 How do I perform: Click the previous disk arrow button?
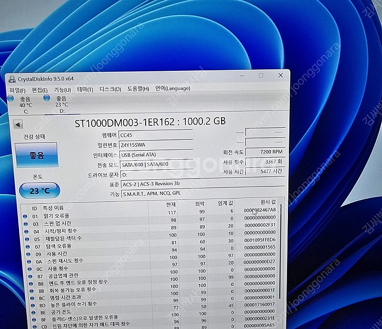[x=18, y=125]
